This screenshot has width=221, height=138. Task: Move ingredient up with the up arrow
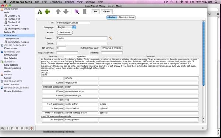58,11
